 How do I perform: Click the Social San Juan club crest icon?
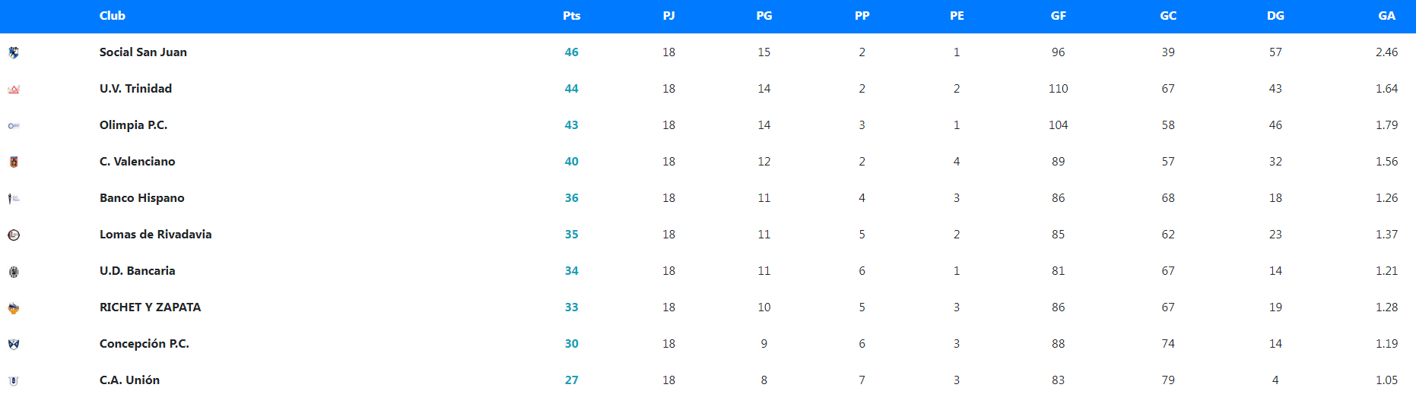point(14,52)
